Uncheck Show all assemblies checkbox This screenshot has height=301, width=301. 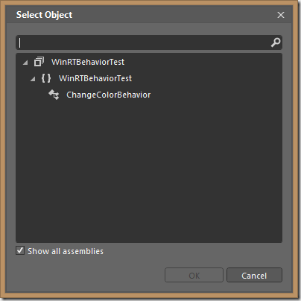click(x=20, y=250)
